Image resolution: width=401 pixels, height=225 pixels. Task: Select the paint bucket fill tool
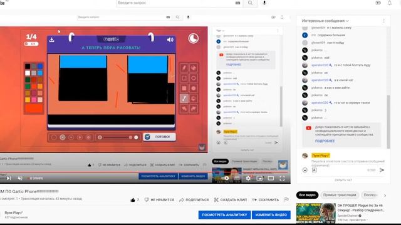(x=194, y=99)
